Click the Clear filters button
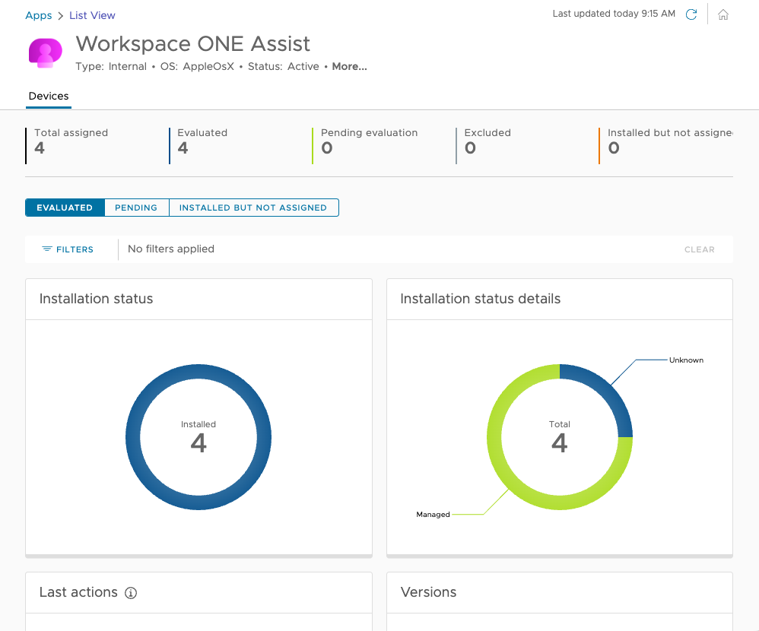 699,249
